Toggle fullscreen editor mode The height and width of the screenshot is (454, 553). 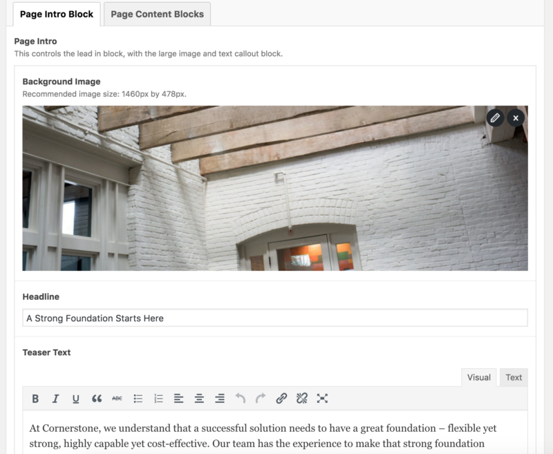tap(322, 399)
